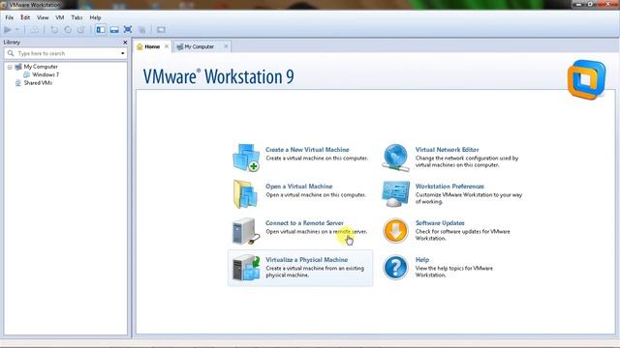620x348 pixels.
Task: Click the My Computer tab icon
Action: click(180, 47)
